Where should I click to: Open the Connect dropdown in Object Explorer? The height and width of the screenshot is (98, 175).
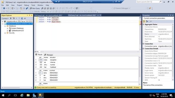[x=5, y=19]
